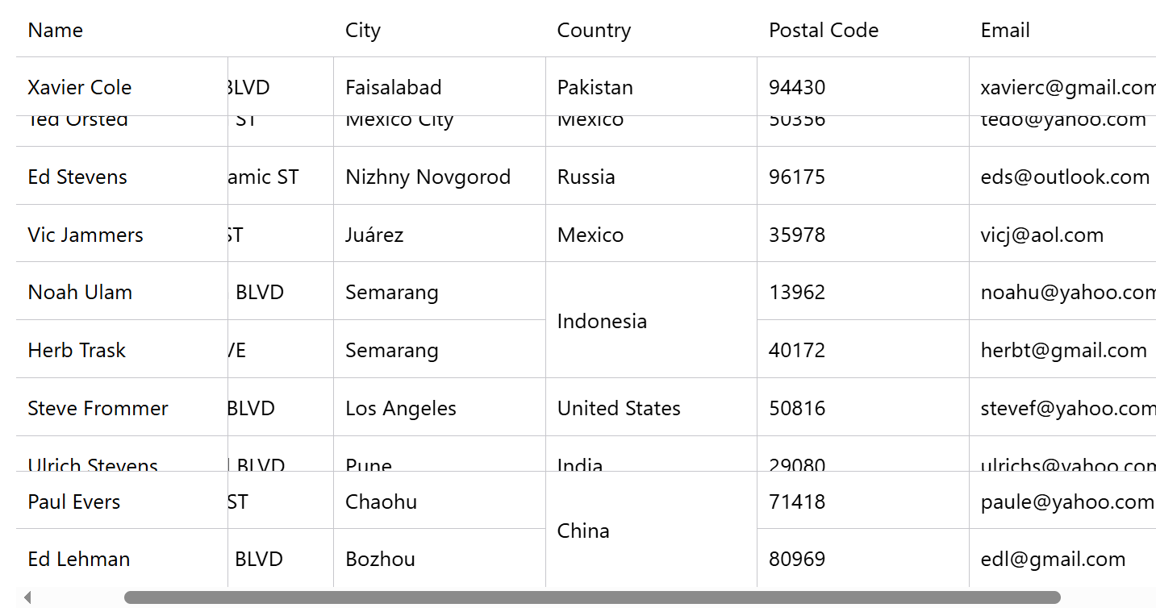Viewport: 1156px width, 616px height.
Task: Click the merged China country cell
Action: tap(651, 530)
